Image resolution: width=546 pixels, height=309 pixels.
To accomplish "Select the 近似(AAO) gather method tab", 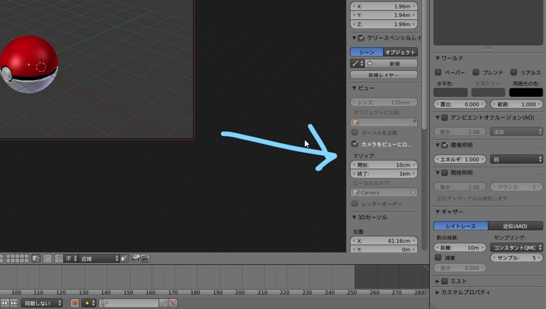I will pyautogui.click(x=516, y=226).
